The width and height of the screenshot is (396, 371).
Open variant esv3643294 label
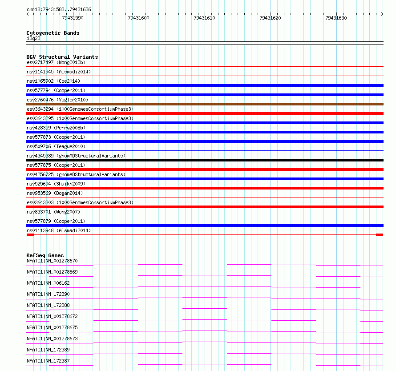tap(80, 109)
